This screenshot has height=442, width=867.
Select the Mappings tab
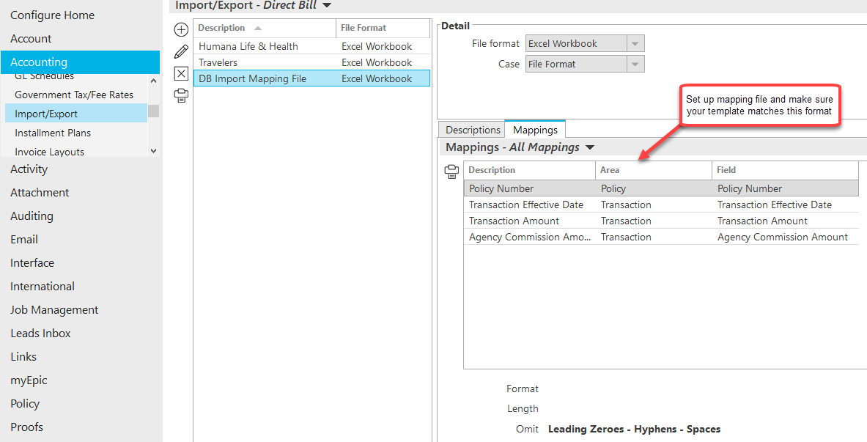(x=535, y=130)
